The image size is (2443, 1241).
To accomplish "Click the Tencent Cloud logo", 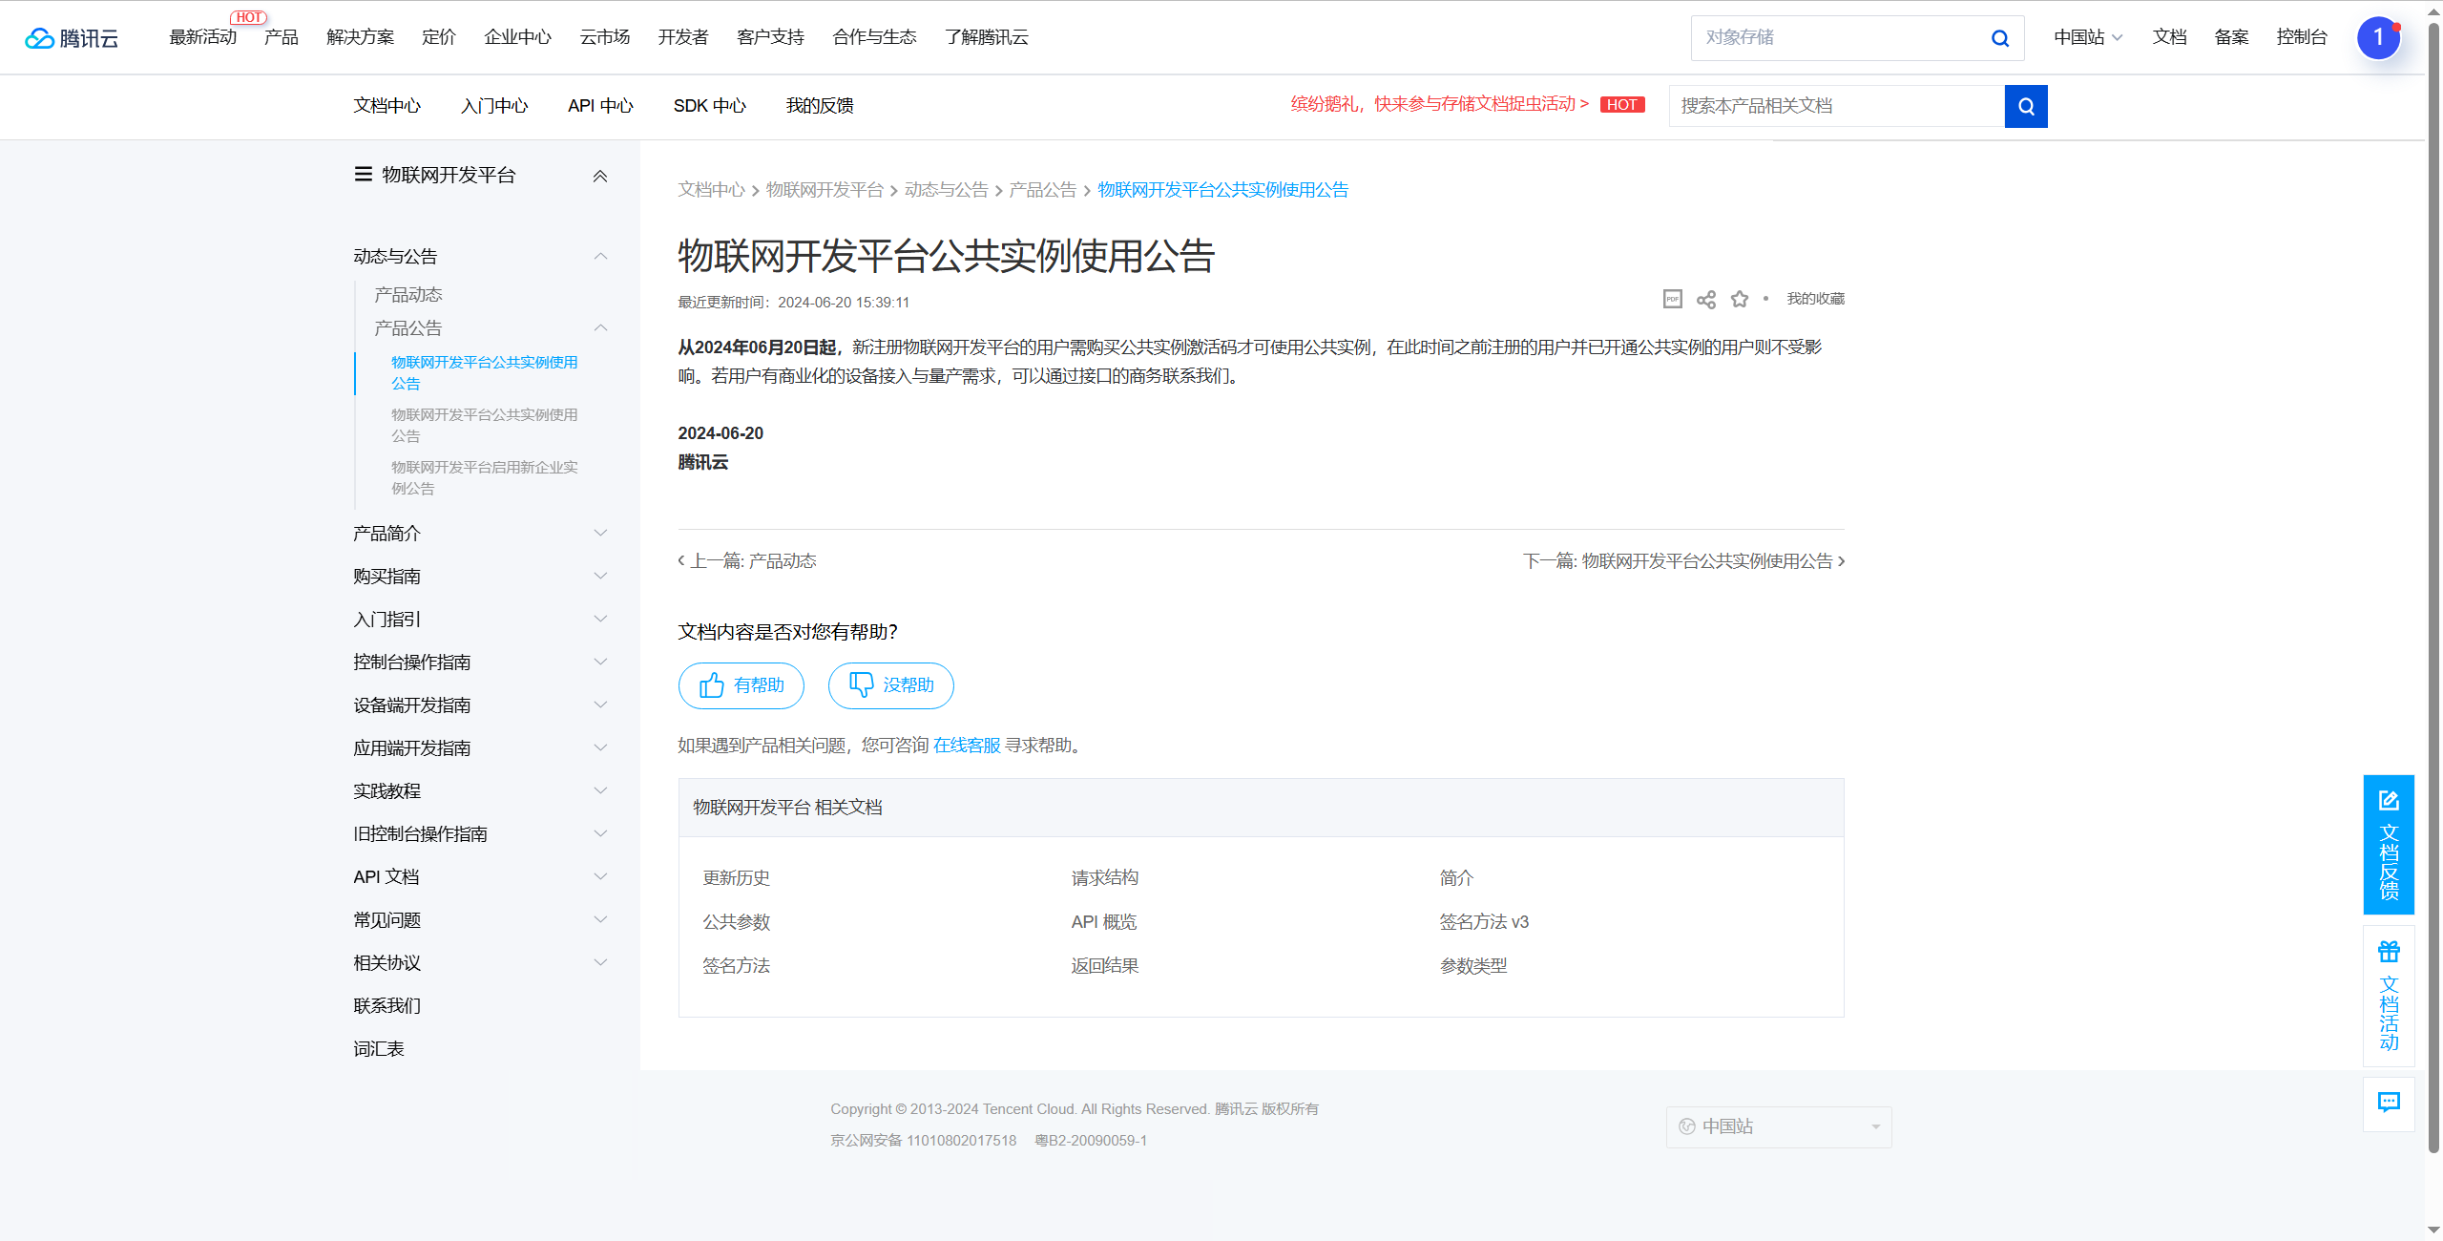I will 72,38.
